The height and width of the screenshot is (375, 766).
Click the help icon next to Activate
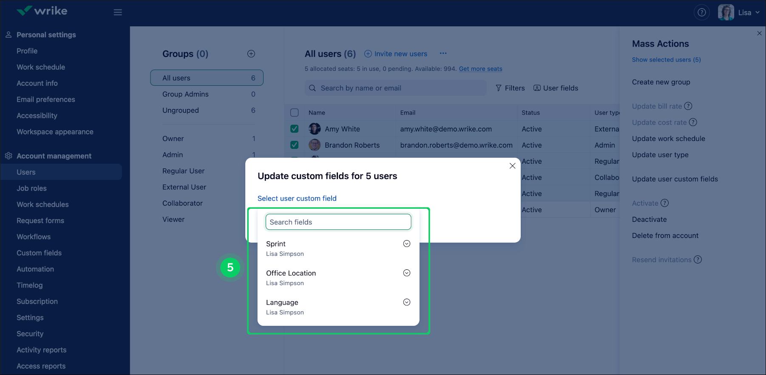click(664, 203)
